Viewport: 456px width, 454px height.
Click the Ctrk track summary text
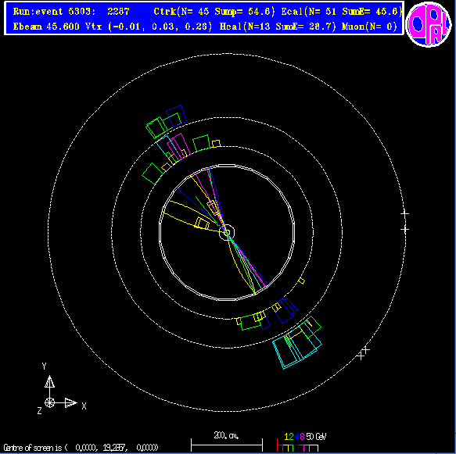tap(214, 12)
